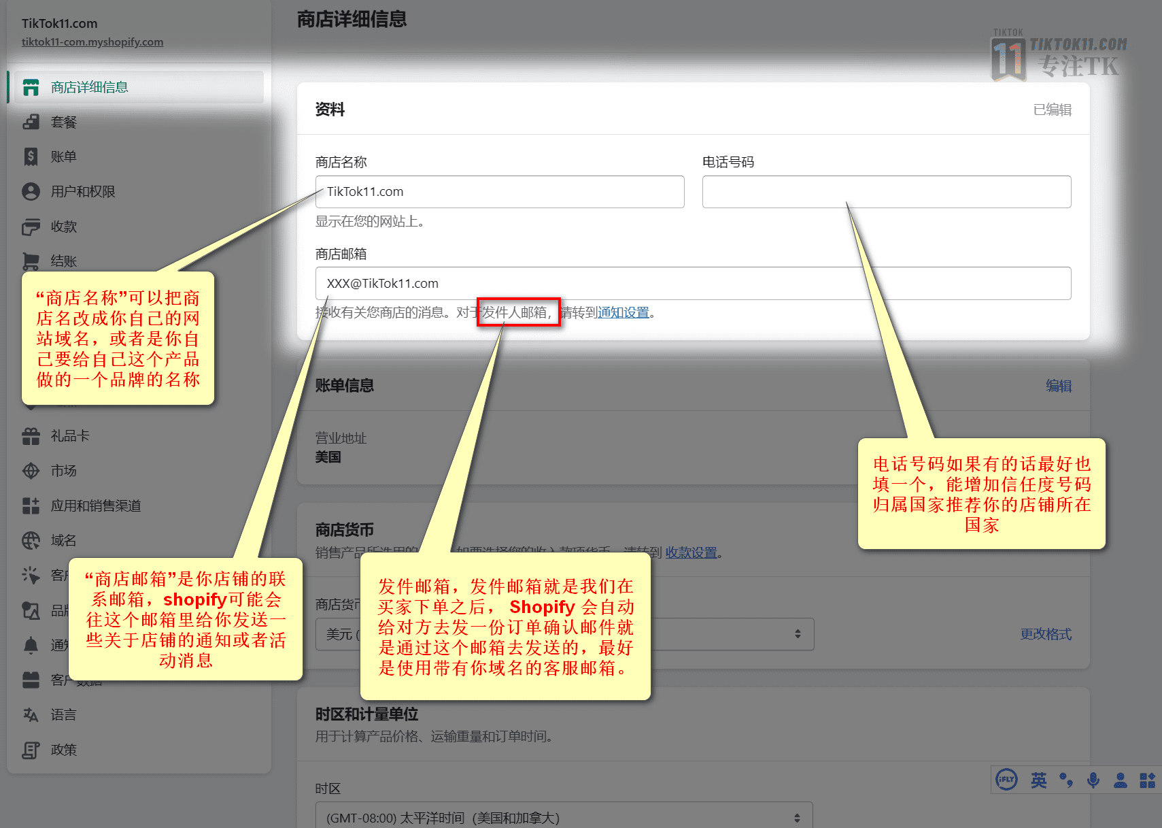1162x828 pixels.
Task: Click the IME punctuation toggle icon
Action: point(1066,780)
